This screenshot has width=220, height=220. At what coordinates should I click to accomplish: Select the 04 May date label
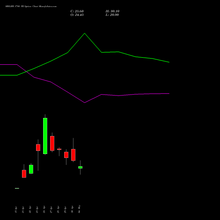point(79,209)
